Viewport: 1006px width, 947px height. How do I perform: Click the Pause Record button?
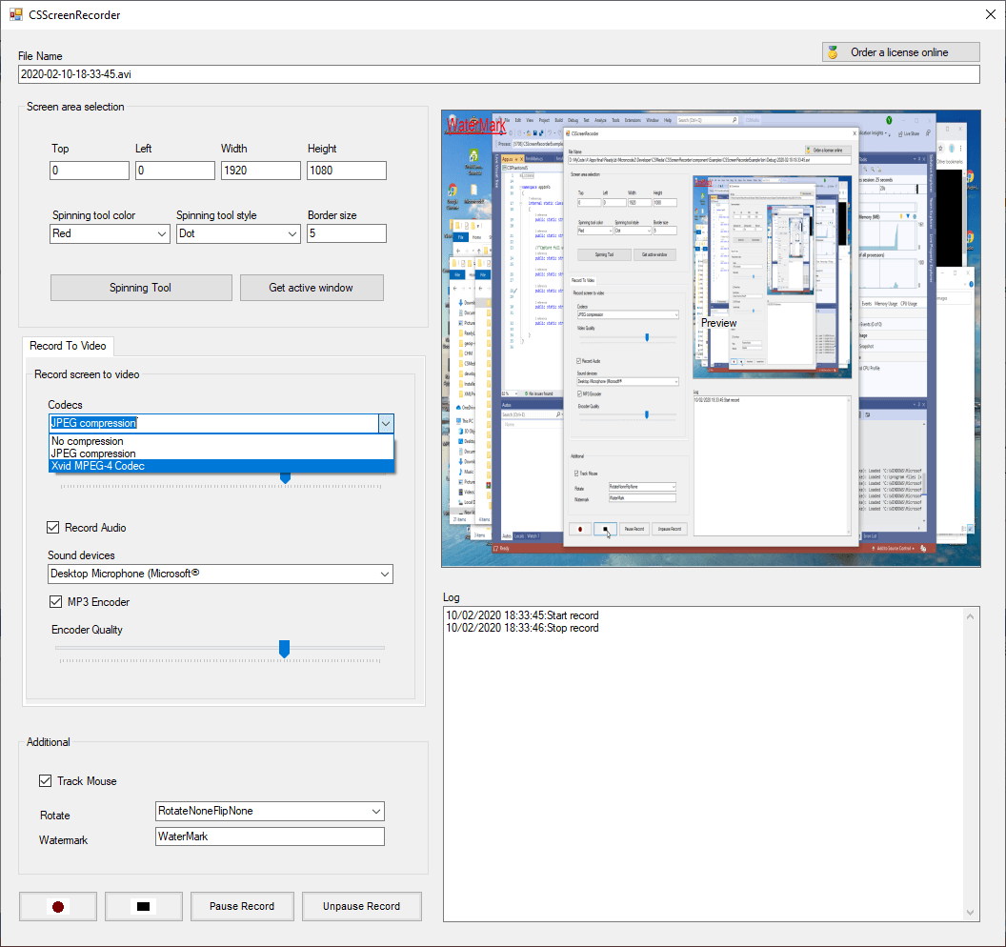[242, 907]
